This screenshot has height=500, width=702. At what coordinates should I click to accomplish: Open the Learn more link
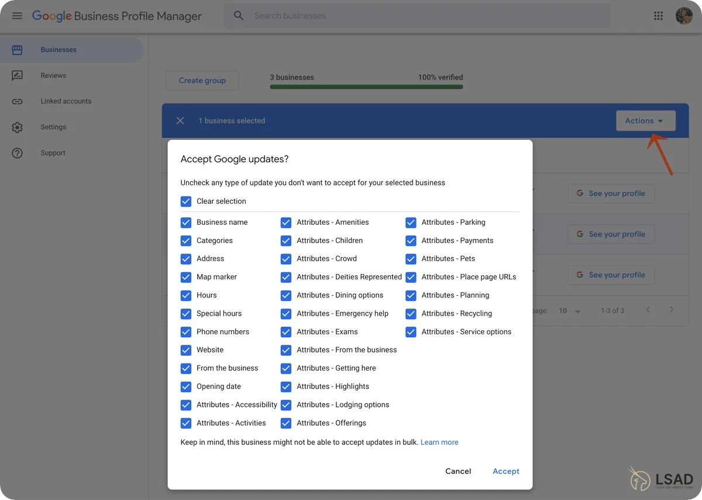(x=439, y=443)
